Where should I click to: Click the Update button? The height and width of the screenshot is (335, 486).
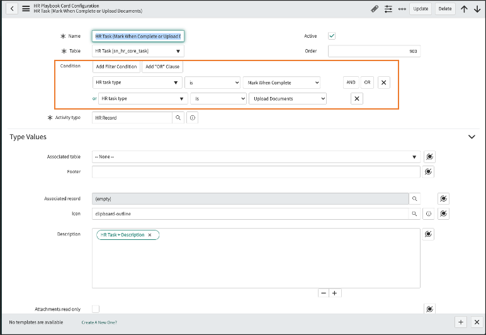421,9
